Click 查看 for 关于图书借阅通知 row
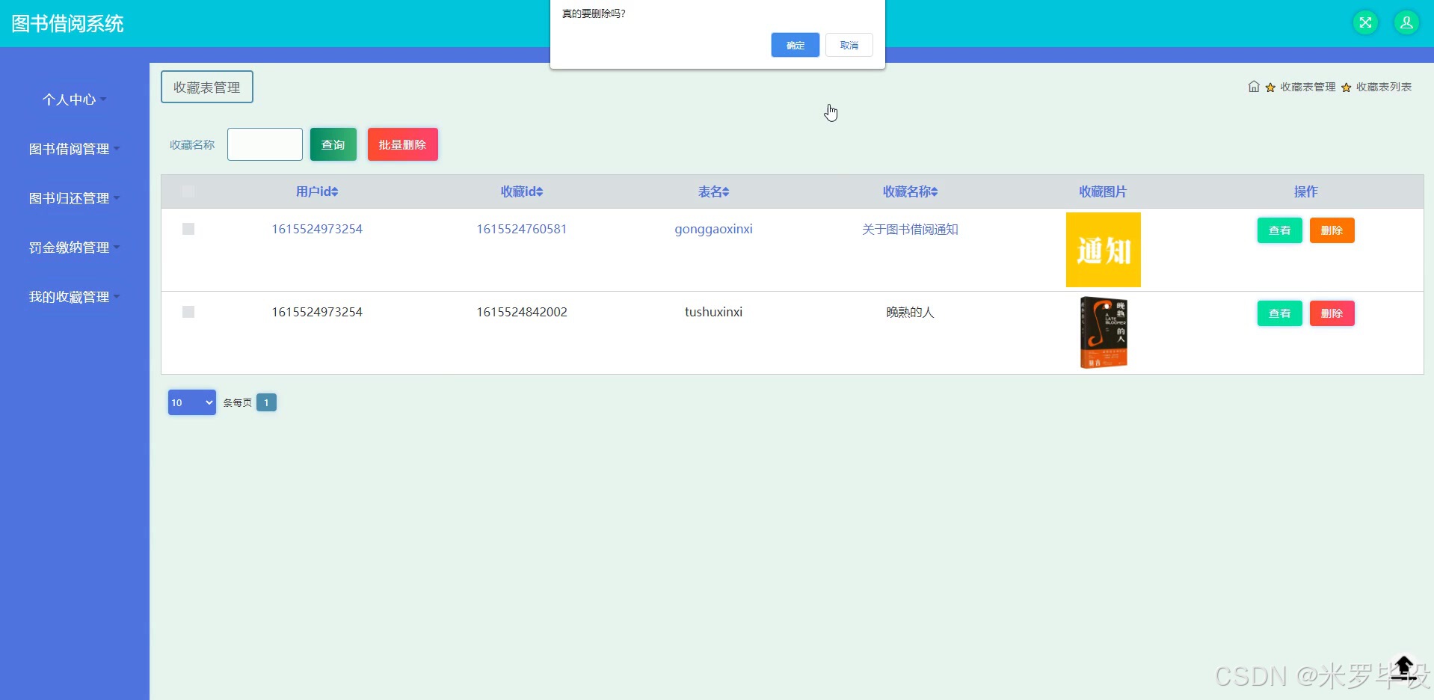The width and height of the screenshot is (1434, 700). pyautogui.click(x=1280, y=230)
